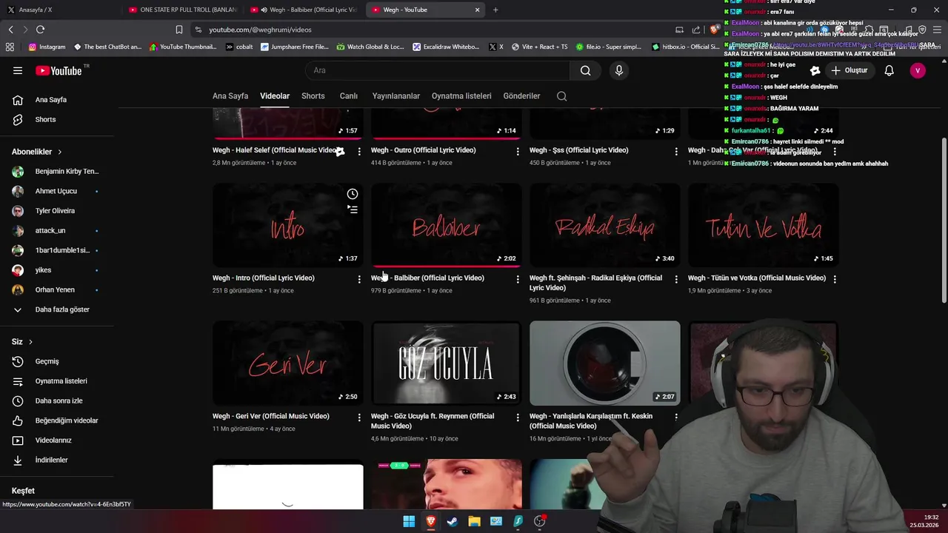Expand the Siz section chevron
948x533 pixels.
pyautogui.click(x=31, y=342)
